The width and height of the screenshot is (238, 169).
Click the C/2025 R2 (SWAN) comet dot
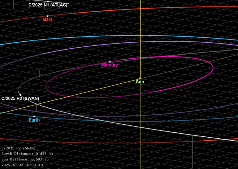click(20, 95)
